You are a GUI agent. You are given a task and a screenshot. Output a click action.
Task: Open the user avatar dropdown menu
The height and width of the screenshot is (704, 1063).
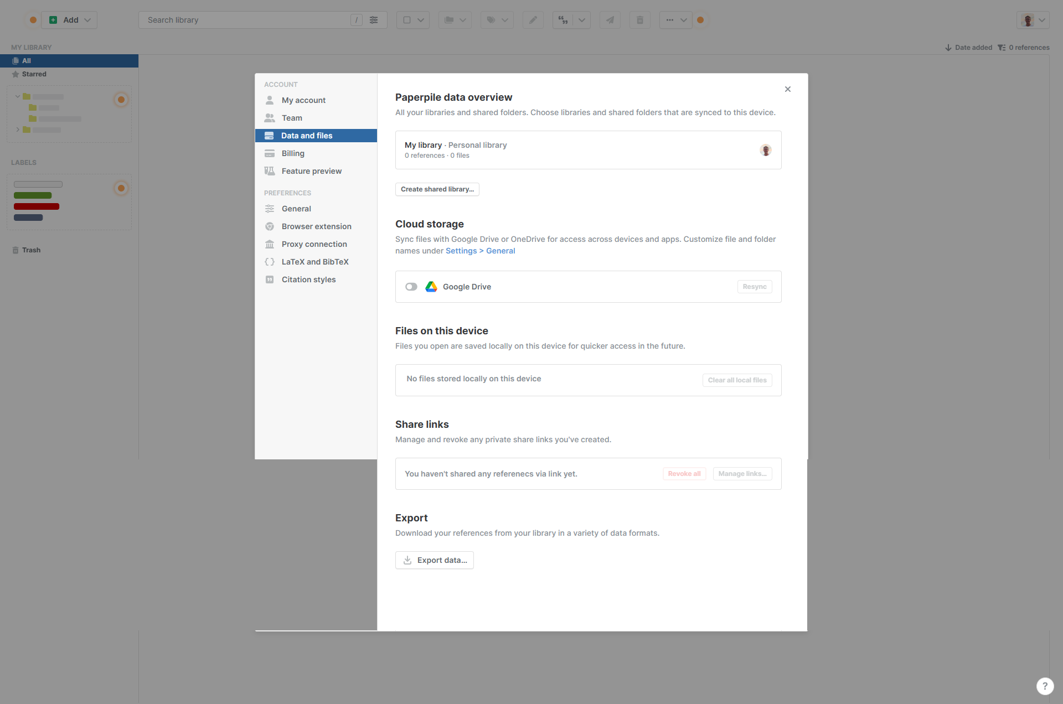tap(1033, 20)
